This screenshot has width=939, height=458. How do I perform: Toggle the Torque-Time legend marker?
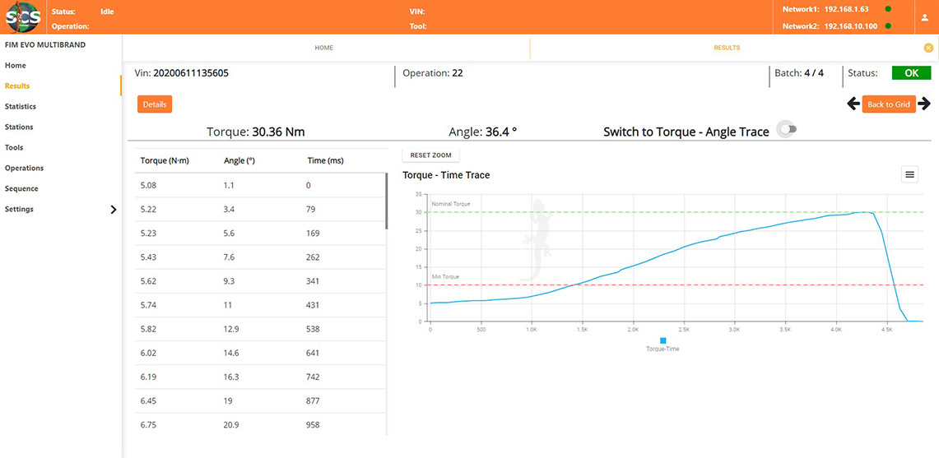coord(662,340)
